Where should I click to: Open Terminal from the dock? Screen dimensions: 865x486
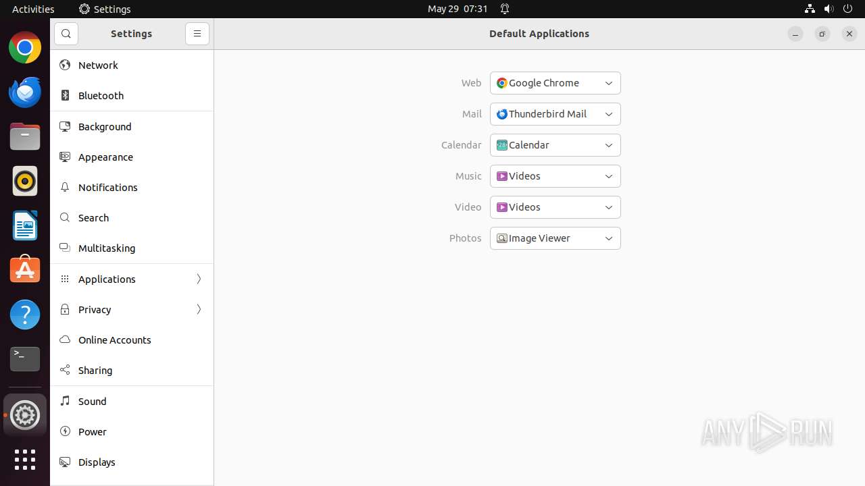25,359
